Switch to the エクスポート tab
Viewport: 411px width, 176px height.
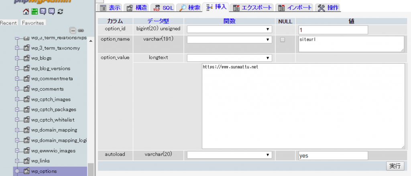pos(253,8)
